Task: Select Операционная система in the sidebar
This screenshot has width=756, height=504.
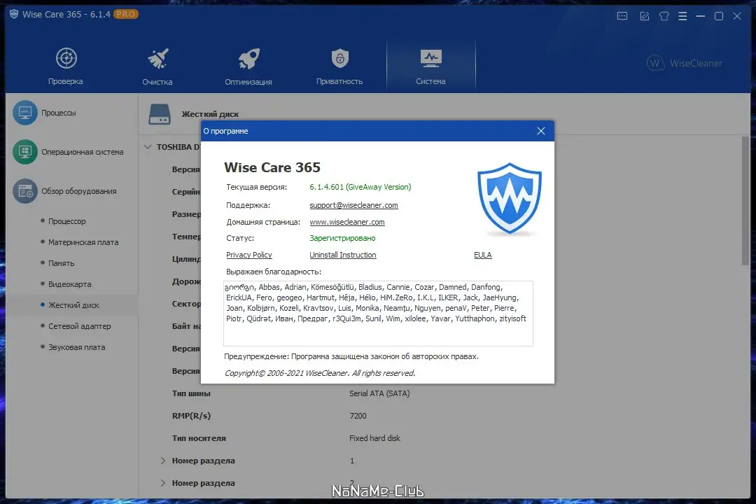Action: [83, 152]
